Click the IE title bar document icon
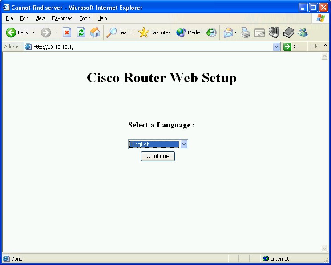The image size is (331, 265). pyautogui.click(x=6, y=8)
